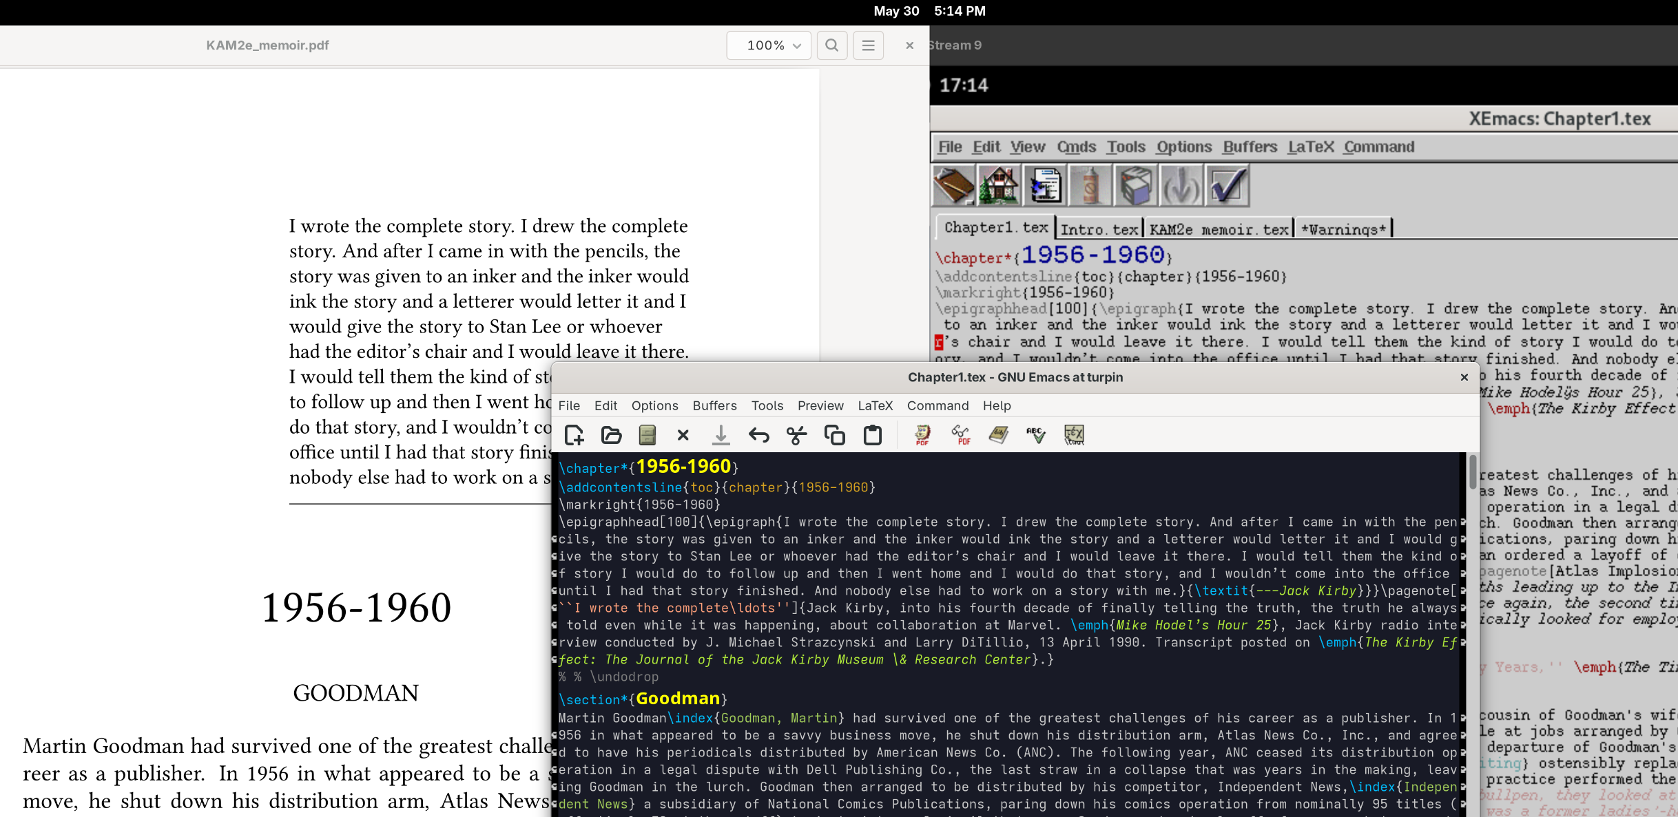Click the TeX file icon in GNU Emacs toolbar
1678x817 pixels.
pos(1074,435)
